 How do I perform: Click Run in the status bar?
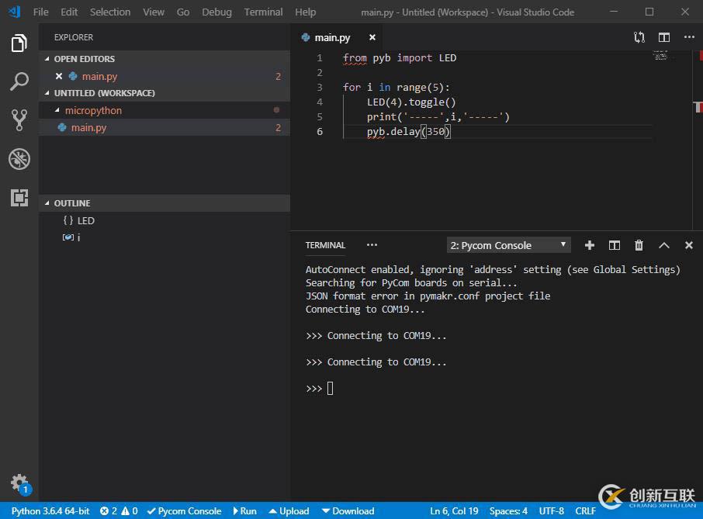coord(244,511)
